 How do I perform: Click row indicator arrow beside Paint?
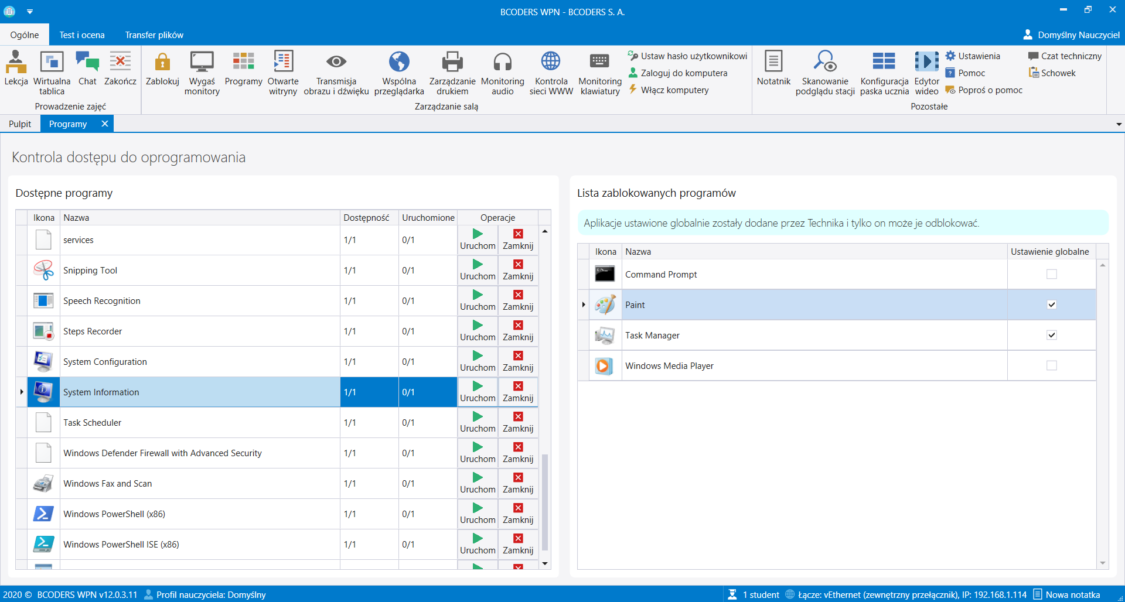584,305
